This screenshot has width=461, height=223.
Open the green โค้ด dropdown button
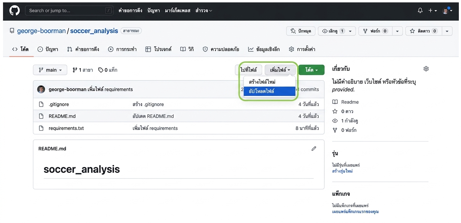(x=312, y=70)
